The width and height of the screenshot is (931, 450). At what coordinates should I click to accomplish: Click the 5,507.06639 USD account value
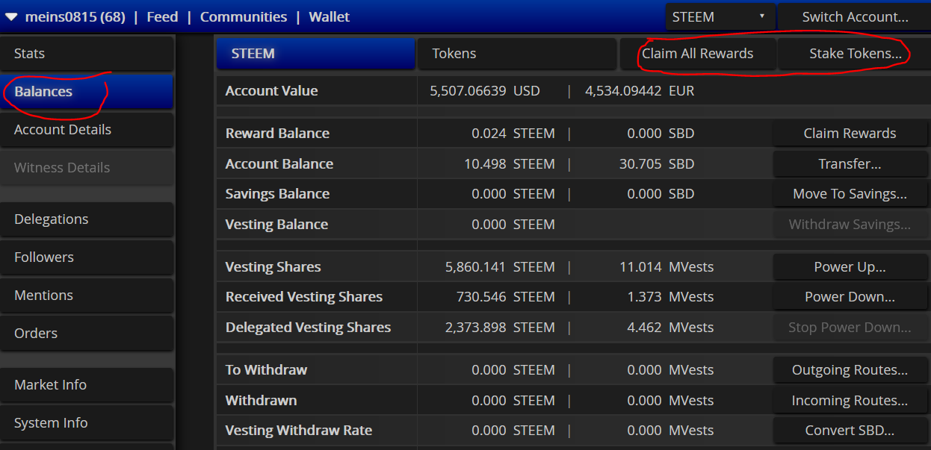[485, 91]
